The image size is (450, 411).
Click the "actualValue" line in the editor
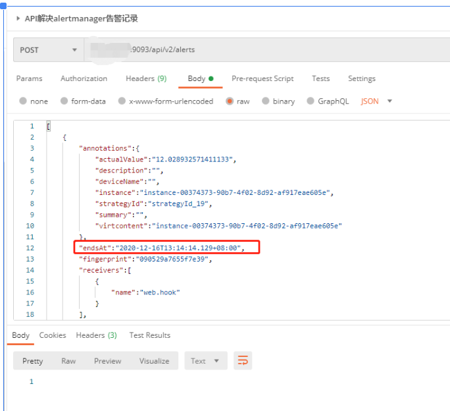click(x=166, y=159)
